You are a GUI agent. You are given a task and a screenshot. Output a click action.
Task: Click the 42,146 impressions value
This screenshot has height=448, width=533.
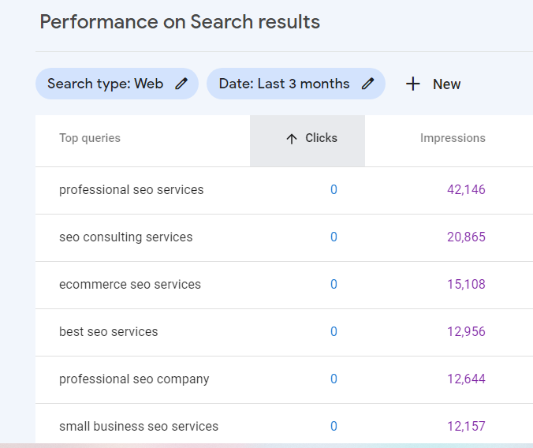(x=466, y=189)
